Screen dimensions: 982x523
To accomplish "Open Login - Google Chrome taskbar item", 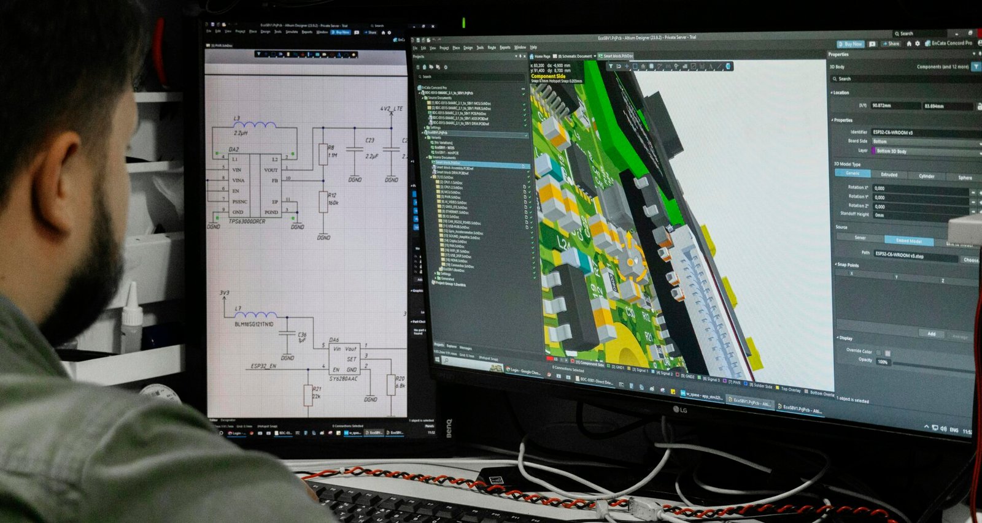I will pos(523,372).
